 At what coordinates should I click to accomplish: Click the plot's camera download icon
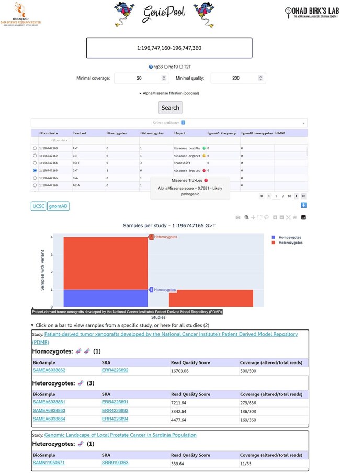tap(238, 217)
